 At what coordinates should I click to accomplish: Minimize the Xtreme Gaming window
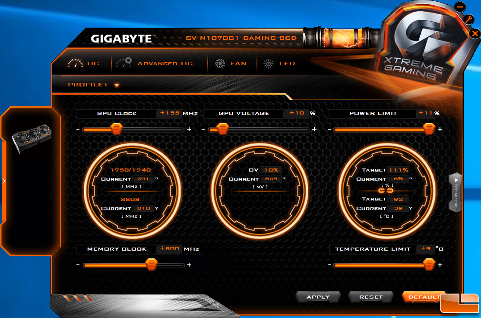[460, 6]
